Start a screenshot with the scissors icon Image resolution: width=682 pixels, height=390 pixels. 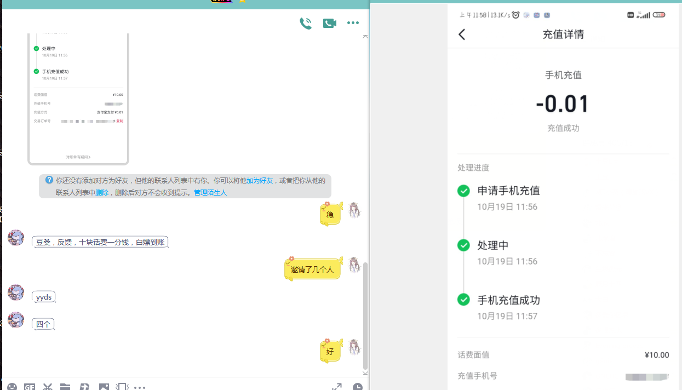[48, 387]
